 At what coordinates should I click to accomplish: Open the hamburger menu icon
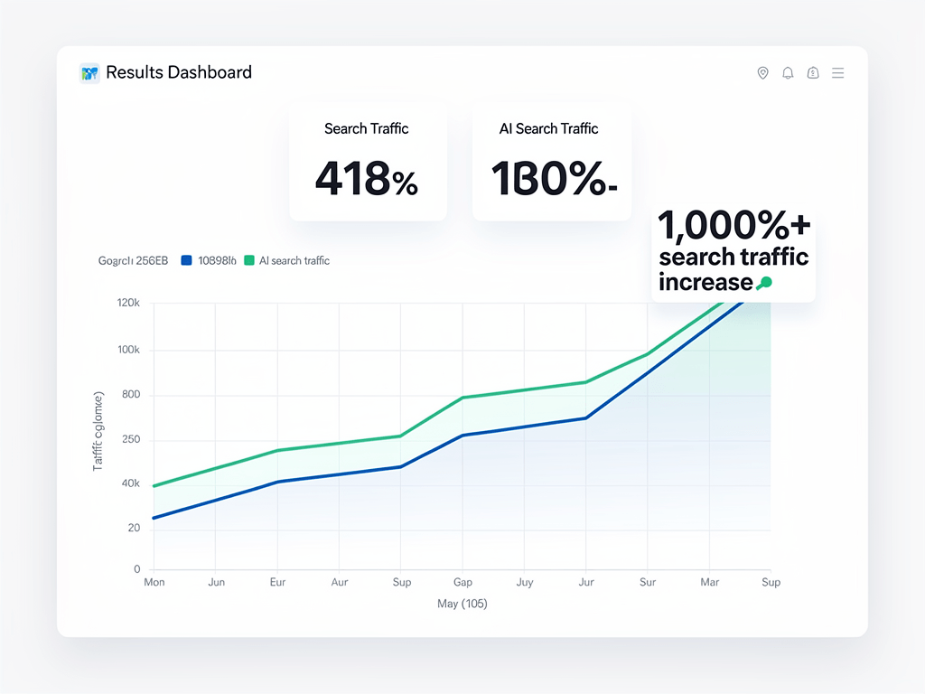[838, 73]
